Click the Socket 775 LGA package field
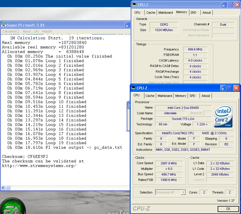Viewport: 241px width, 214px height. 183,119
